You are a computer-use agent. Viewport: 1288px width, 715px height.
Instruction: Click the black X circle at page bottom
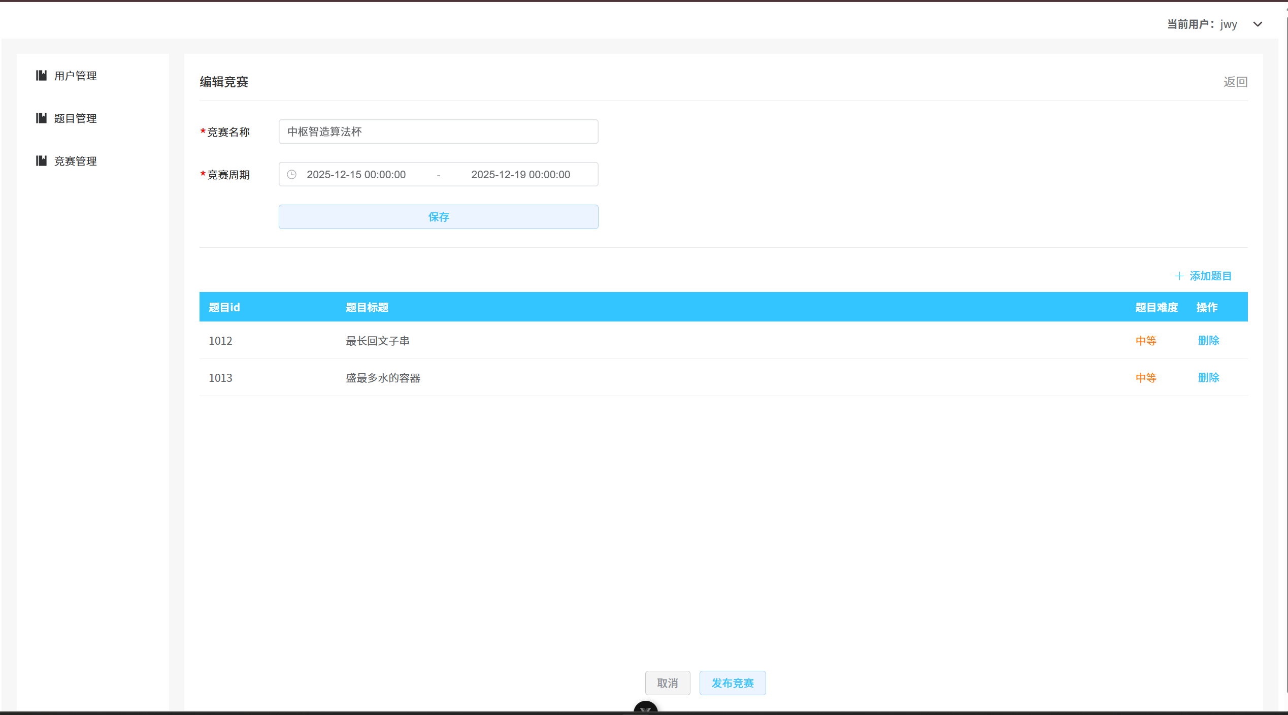(645, 709)
